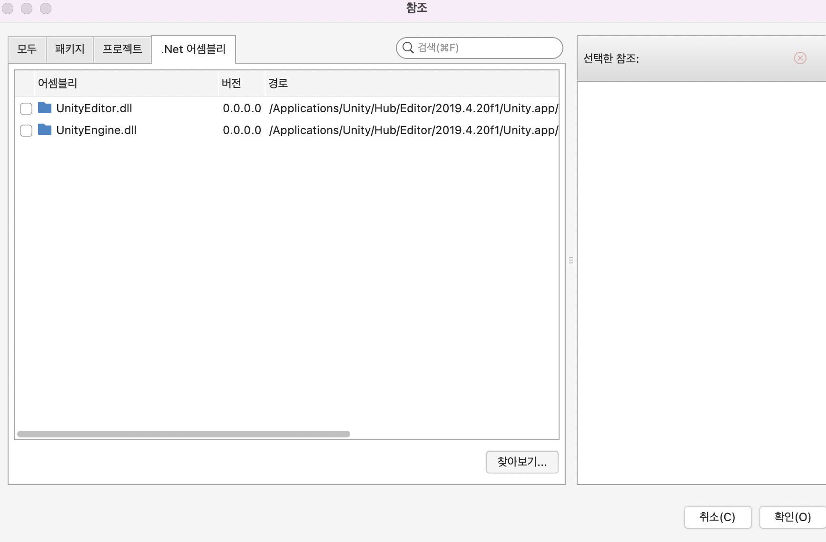Switch to the 패키지 tab
826x542 pixels.
(x=70, y=49)
